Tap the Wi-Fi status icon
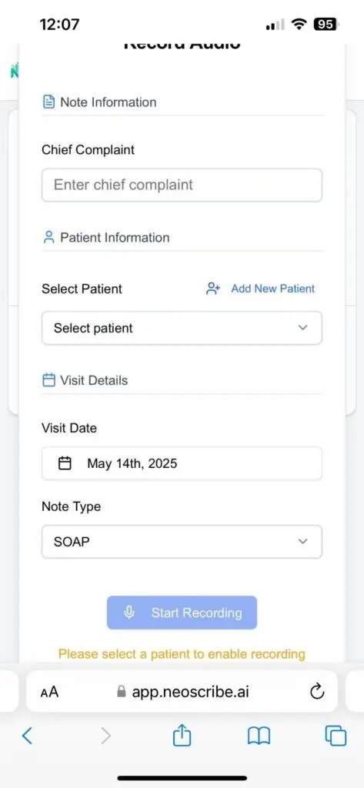 300,24
